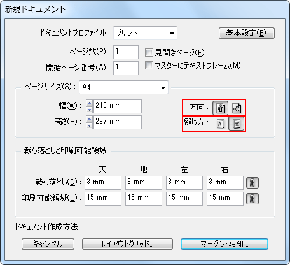
Task: Click the 裁ち落とし 左 field
Action: tap(184, 183)
